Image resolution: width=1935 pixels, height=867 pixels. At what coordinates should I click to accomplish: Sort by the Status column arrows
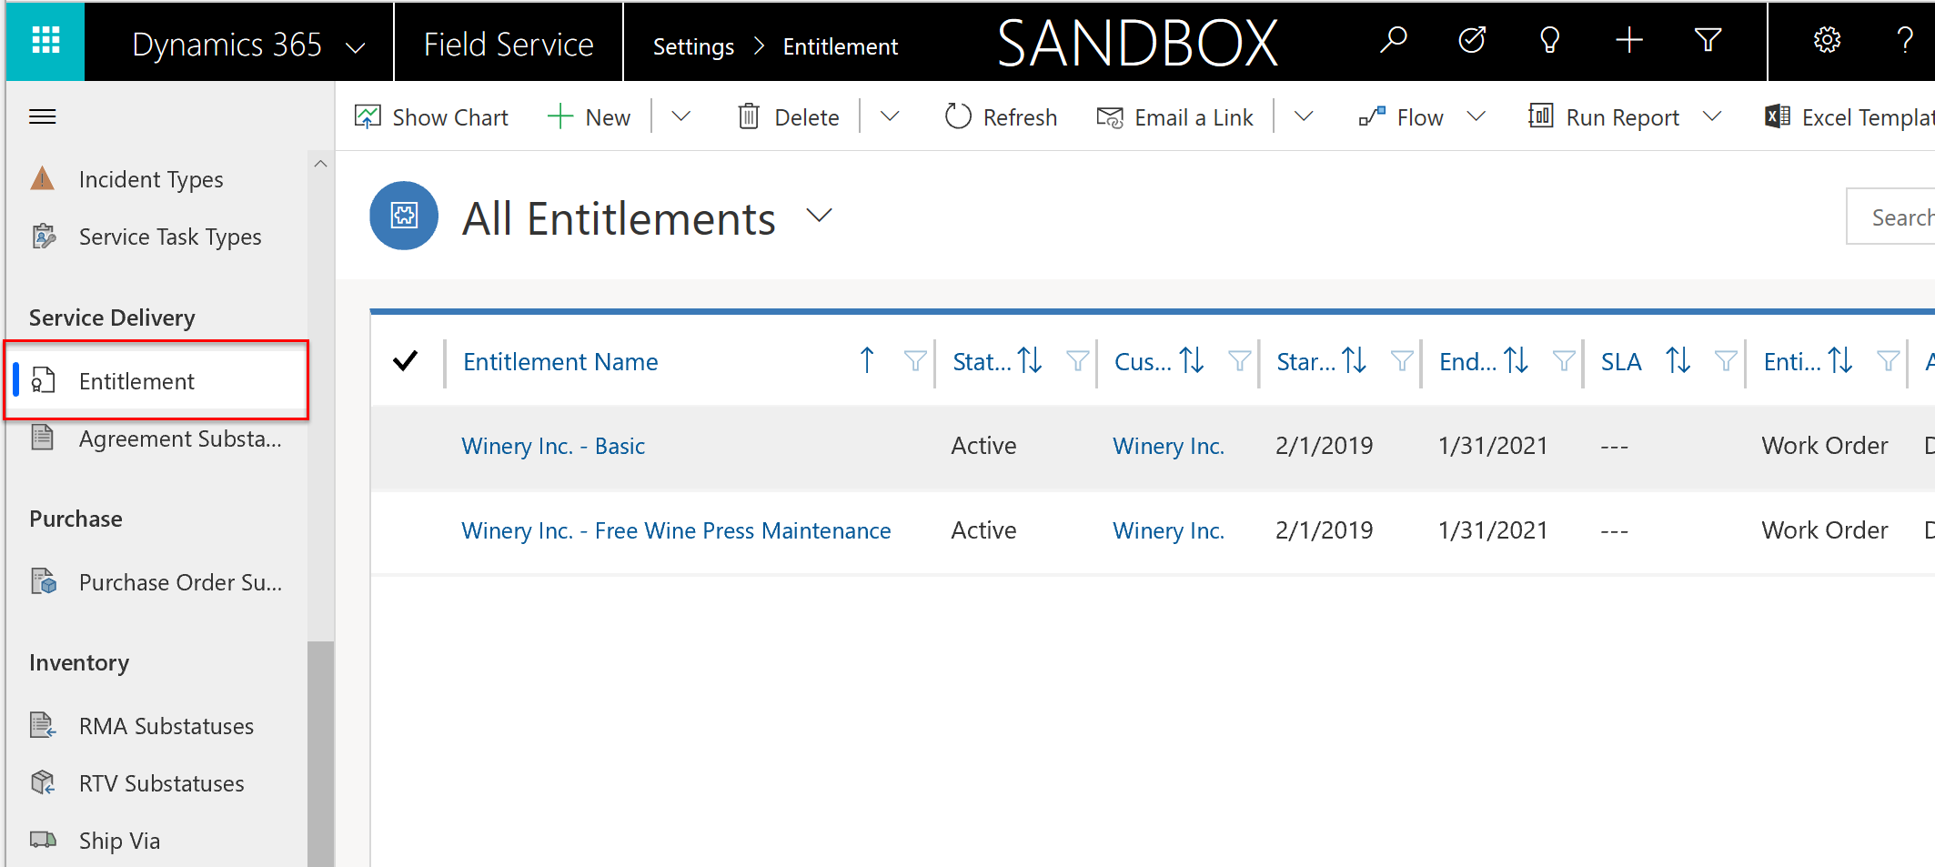pos(1030,361)
